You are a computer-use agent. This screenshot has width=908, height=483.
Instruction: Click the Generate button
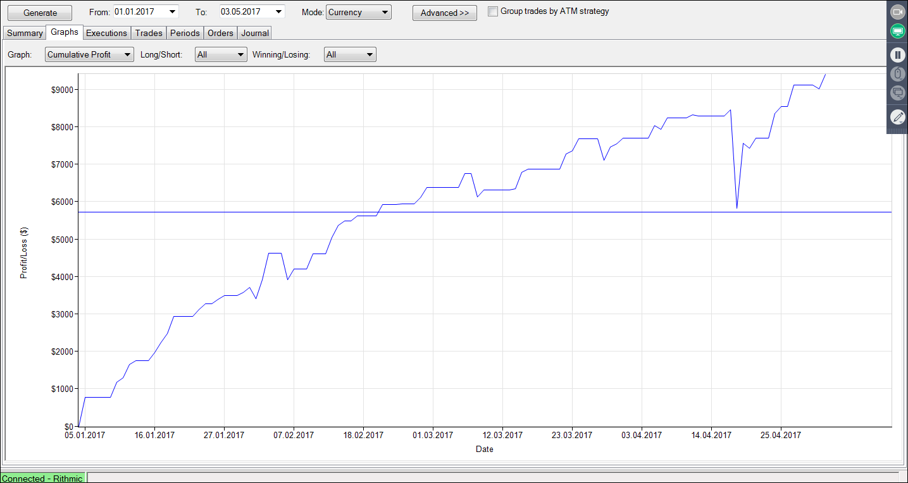[40, 13]
